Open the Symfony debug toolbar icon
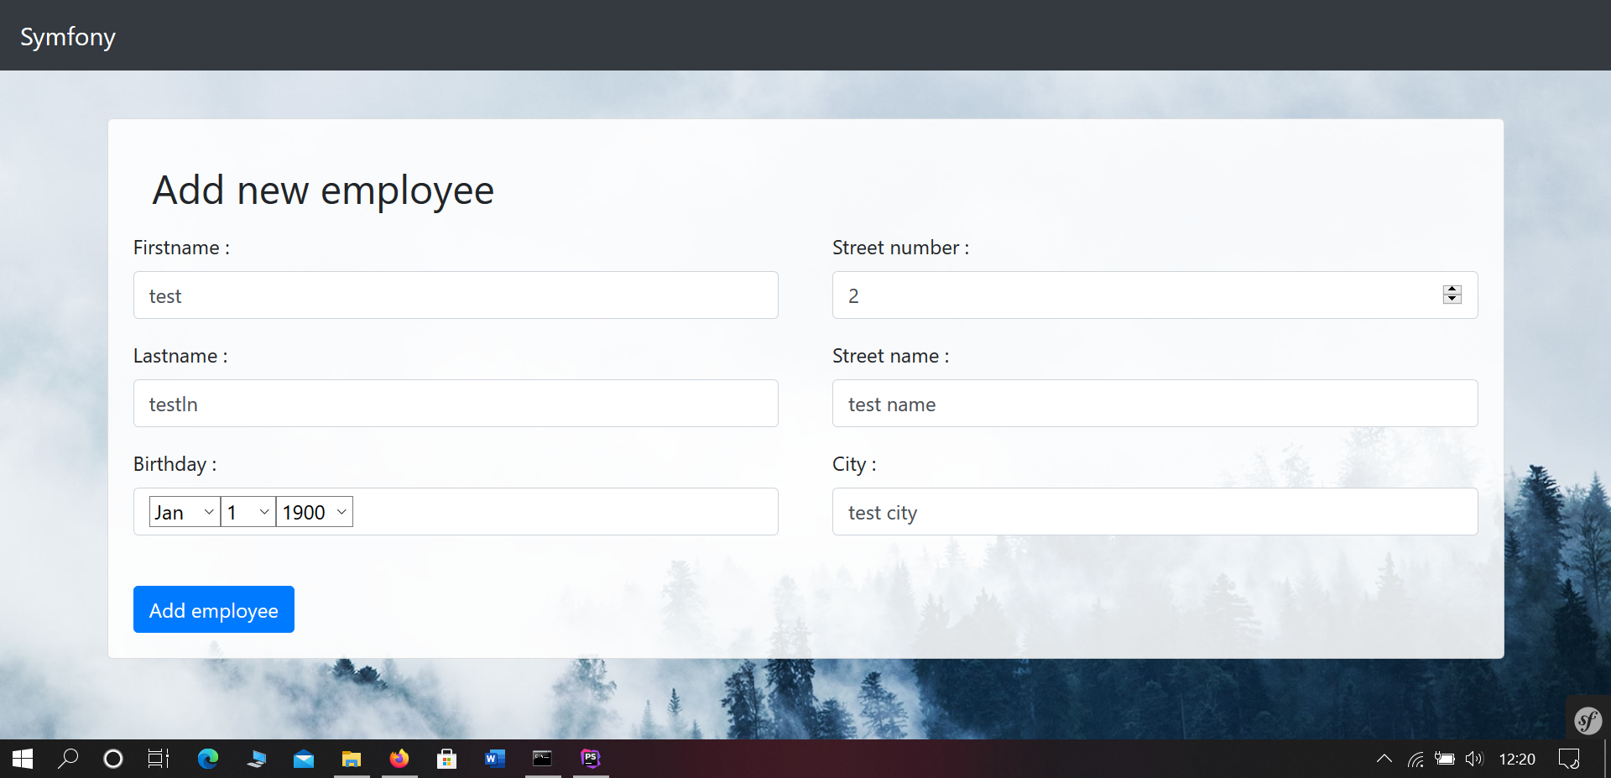The image size is (1611, 778). (x=1588, y=720)
